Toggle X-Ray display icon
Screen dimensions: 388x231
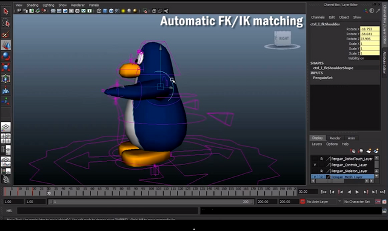pos(154,11)
